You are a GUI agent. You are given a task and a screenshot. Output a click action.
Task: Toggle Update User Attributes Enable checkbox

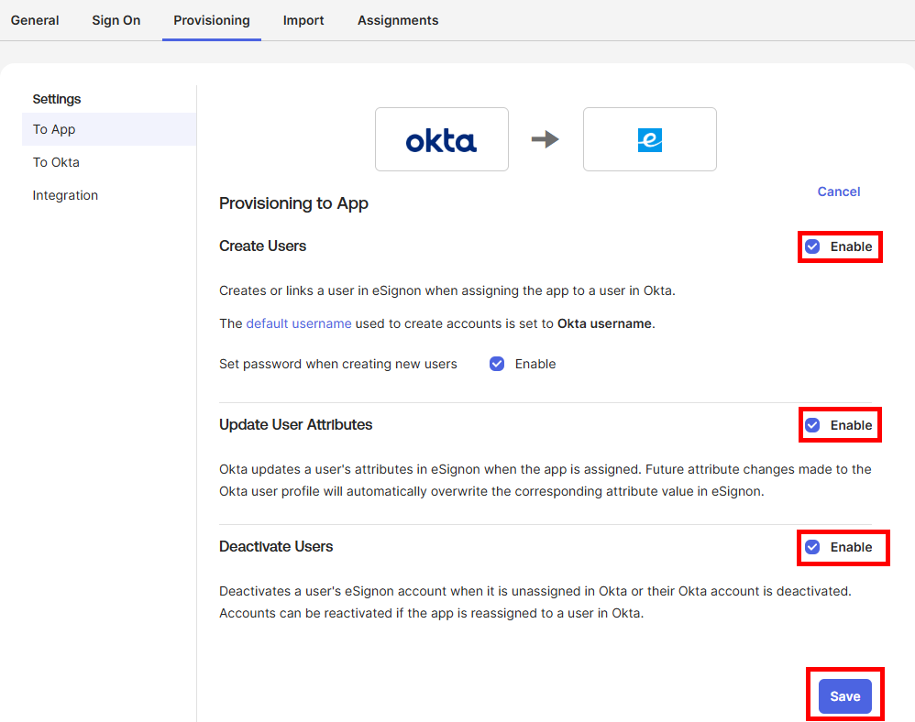pos(812,425)
